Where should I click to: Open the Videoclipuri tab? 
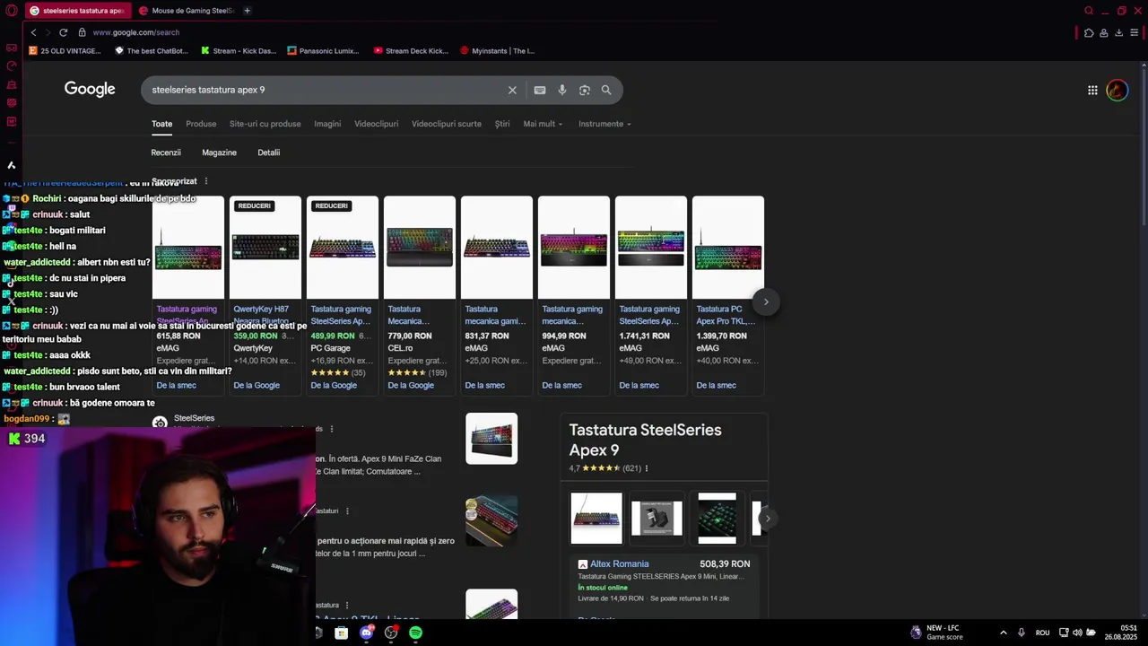coord(376,124)
